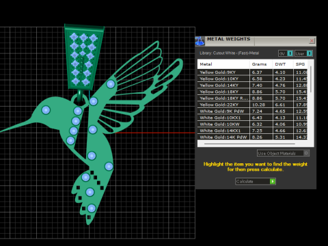The height and width of the screenshot is (246, 328).
Task: Toggle Use Object Materials option
Action: (283, 153)
